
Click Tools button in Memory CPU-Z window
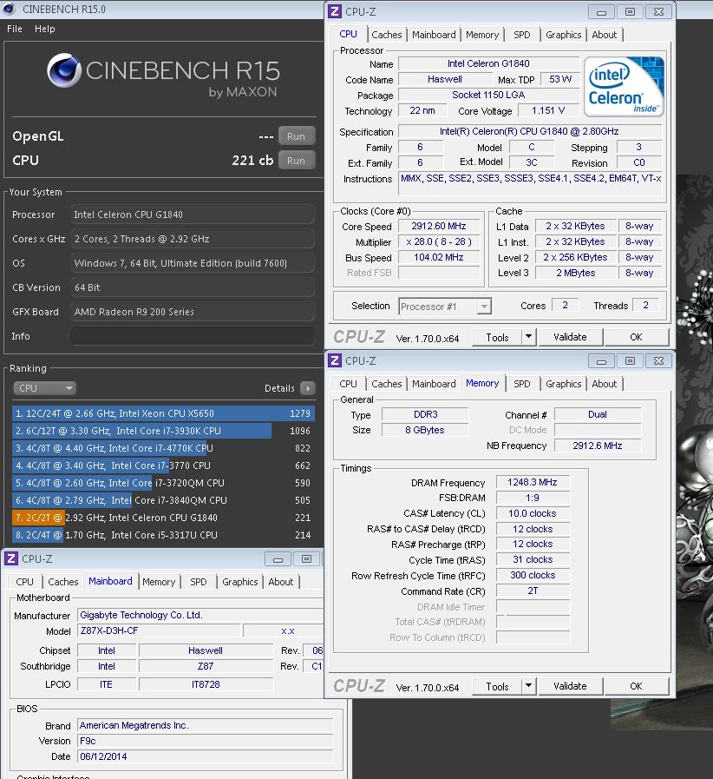pos(497,687)
